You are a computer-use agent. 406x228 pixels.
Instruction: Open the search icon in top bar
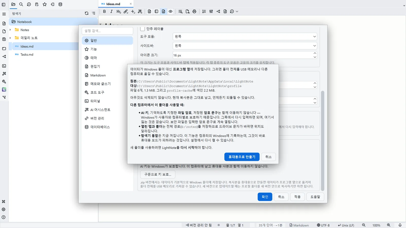(x=21, y=4)
